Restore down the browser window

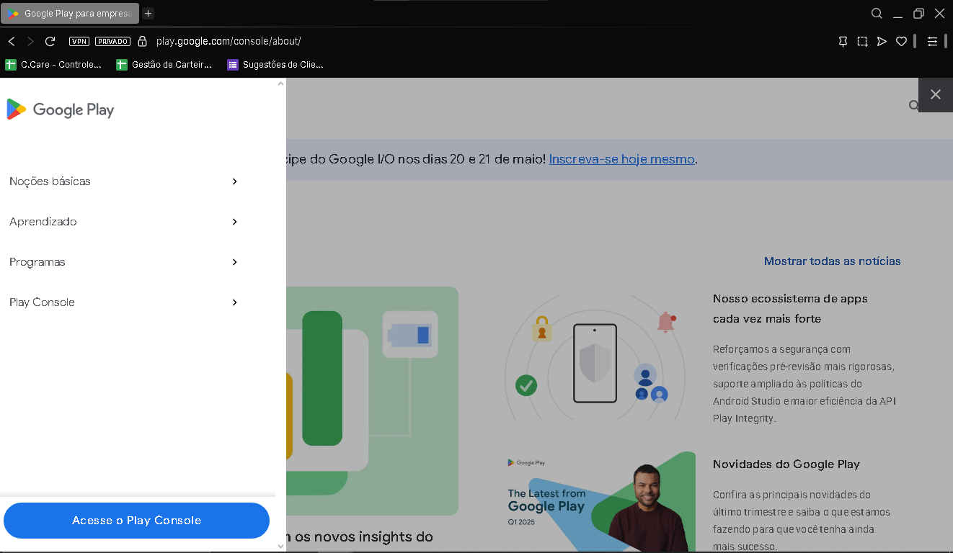[x=918, y=14]
